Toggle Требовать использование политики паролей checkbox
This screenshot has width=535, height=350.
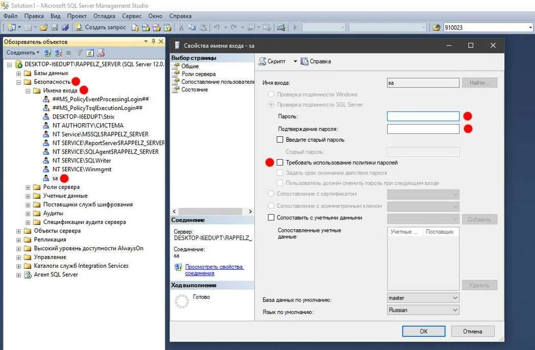coord(280,162)
